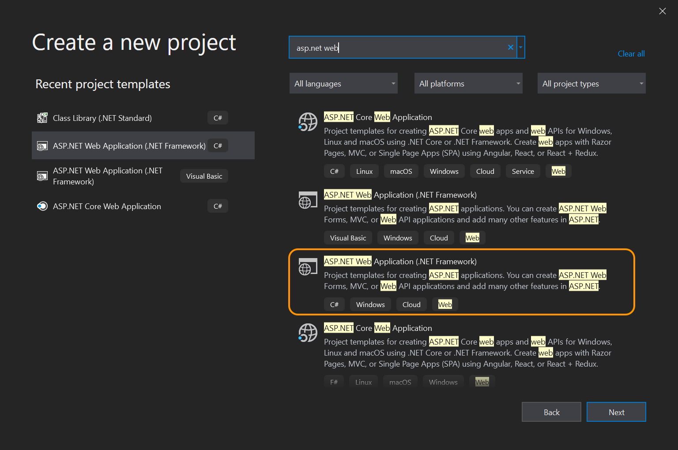Click the Cloud tag on the first Core result

485,171
